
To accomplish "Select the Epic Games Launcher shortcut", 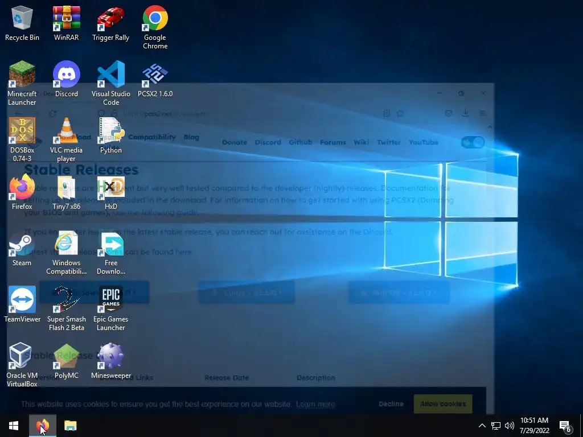I will tap(111, 308).
